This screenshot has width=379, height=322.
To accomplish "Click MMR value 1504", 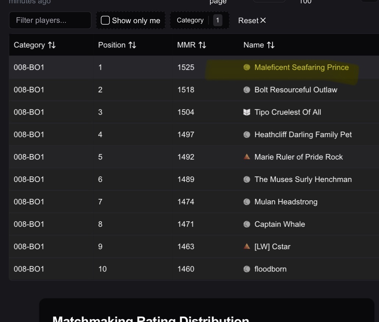I will tap(186, 112).
